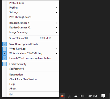This screenshot has height=99, width=110.
Task: Expand the Profiles submenu arrow
Action: click(56, 8)
